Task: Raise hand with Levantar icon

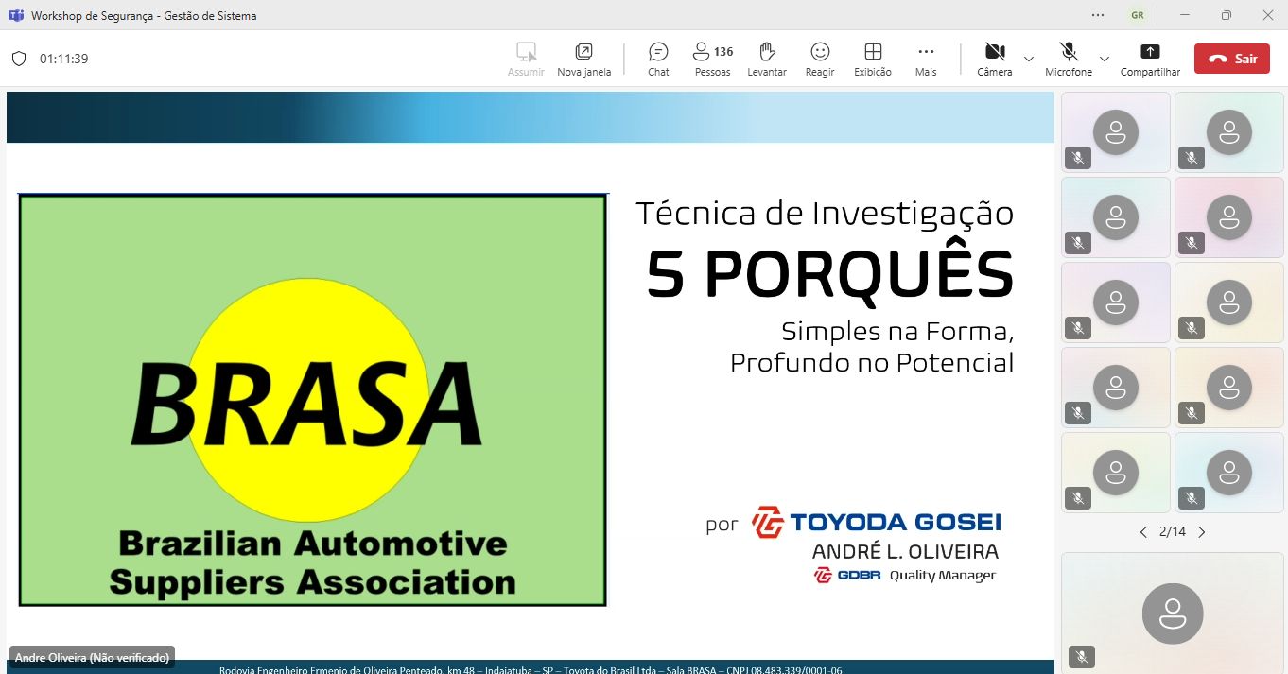Action: [x=766, y=59]
